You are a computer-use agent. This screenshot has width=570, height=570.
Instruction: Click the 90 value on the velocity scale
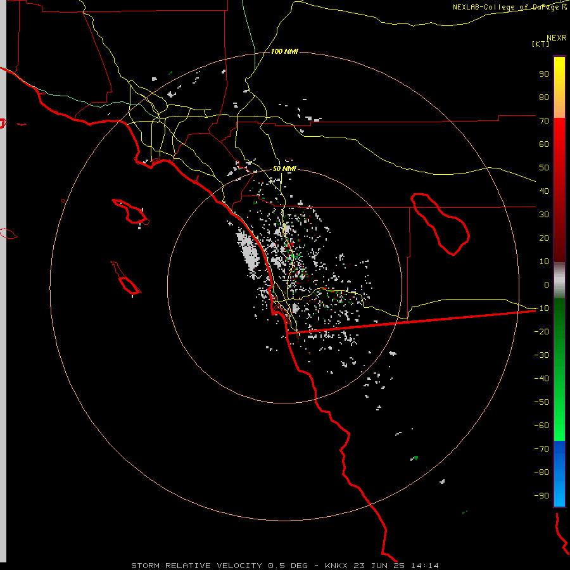(544, 74)
